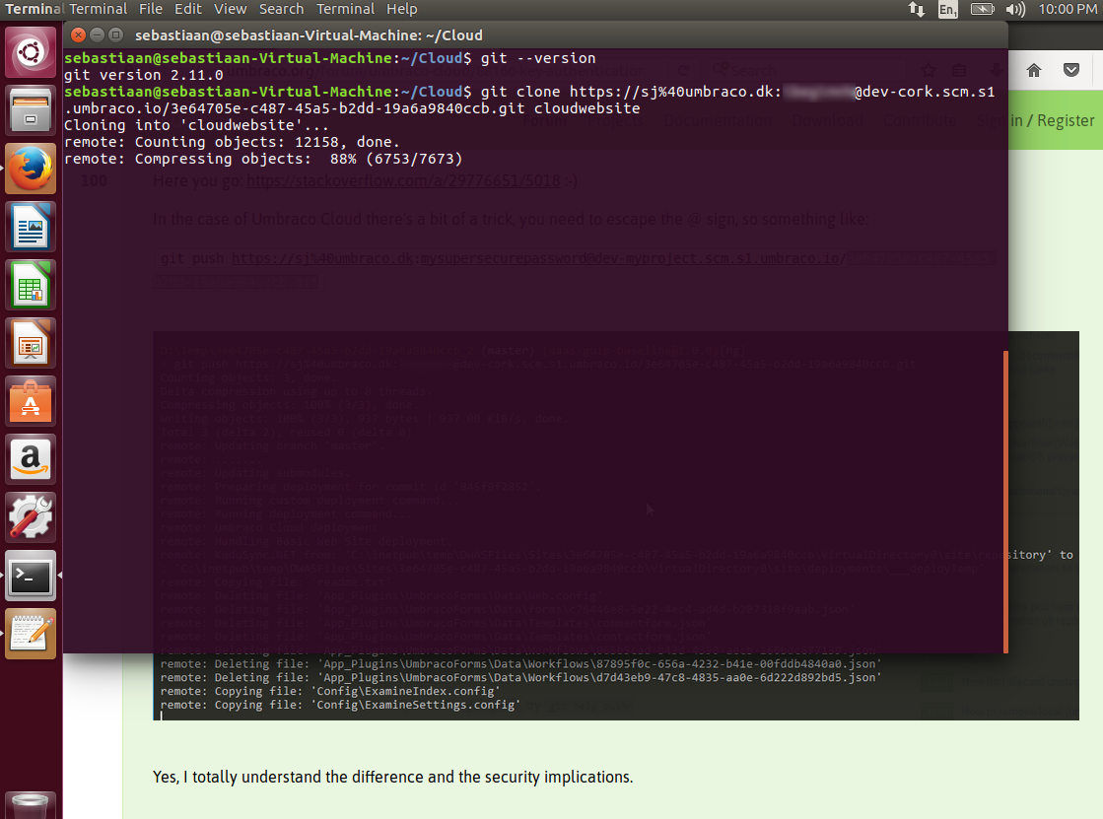This screenshot has height=819, width=1103.
Task: Click the 'Yes, I totally understand' paragraph
Action: click(x=392, y=777)
